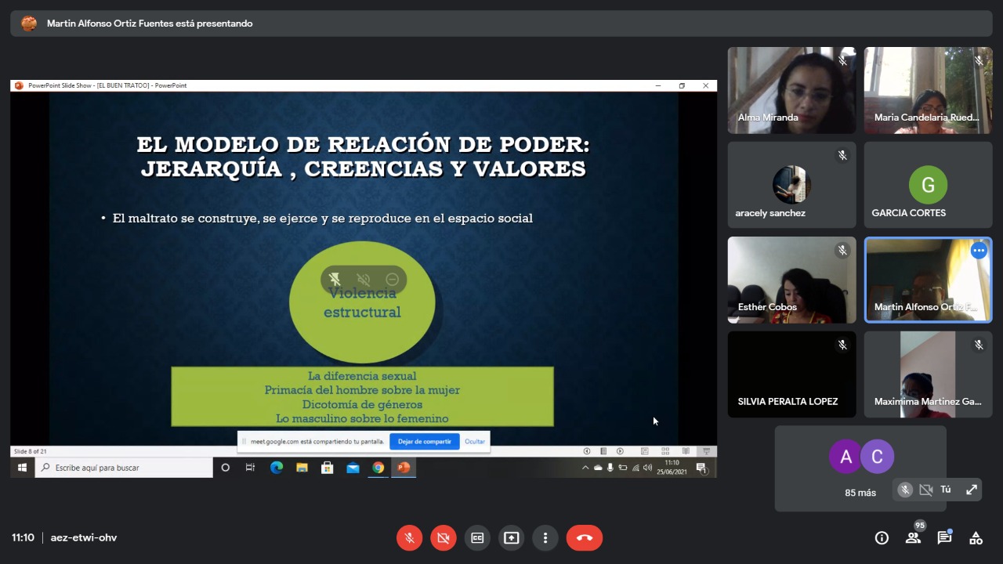Open the see-all-slides grid icon
This screenshot has width=1003, height=564.
coord(664,451)
